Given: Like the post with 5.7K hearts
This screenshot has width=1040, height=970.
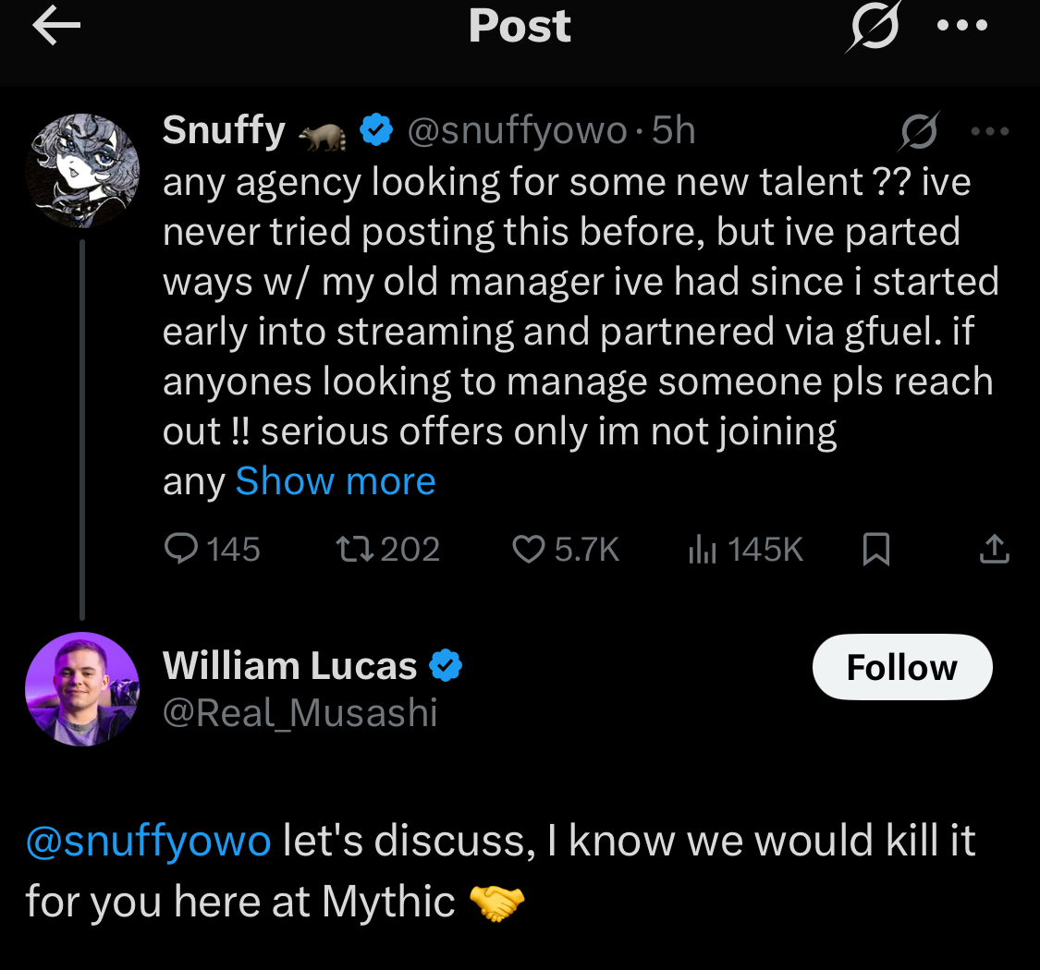Looking at the screenshot, I should pyautogui.click(x=529, y=550).
